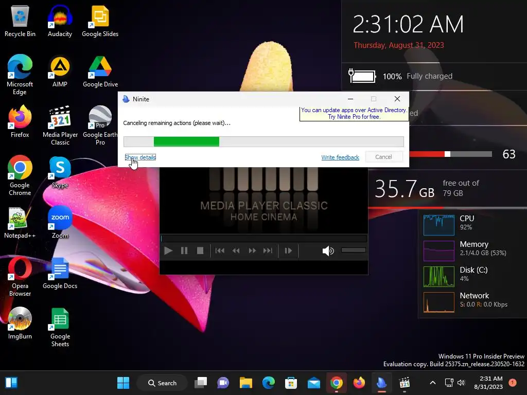Select the Firefox desktop shortcut
The image size is (527, 395).
click(20, 121)
